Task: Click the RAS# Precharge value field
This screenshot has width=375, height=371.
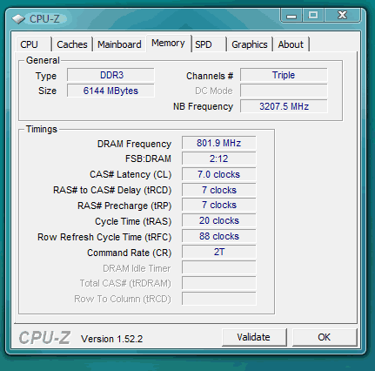Action: (219, 206)
